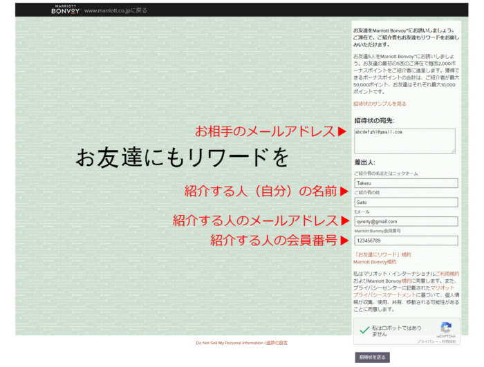Click the 招待状の宛先 heading label

(x=374, y=120)
